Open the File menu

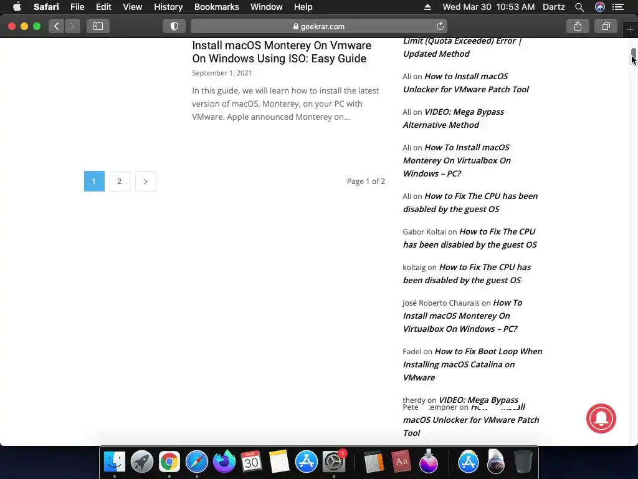pyautogui.click(x=77, y=7)
